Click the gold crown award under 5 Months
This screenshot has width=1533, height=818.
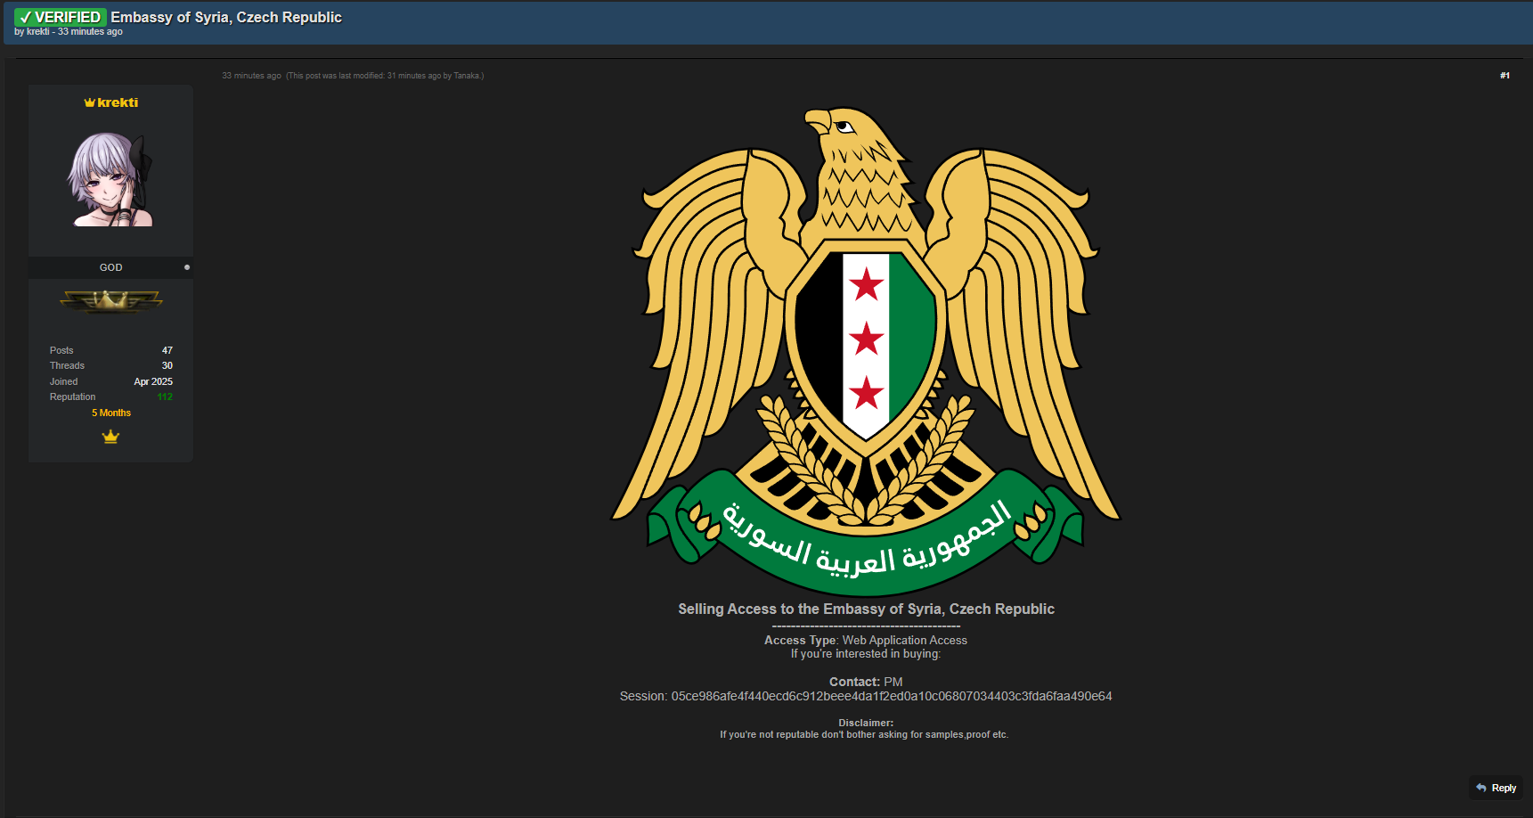click(x=110, y=437)
